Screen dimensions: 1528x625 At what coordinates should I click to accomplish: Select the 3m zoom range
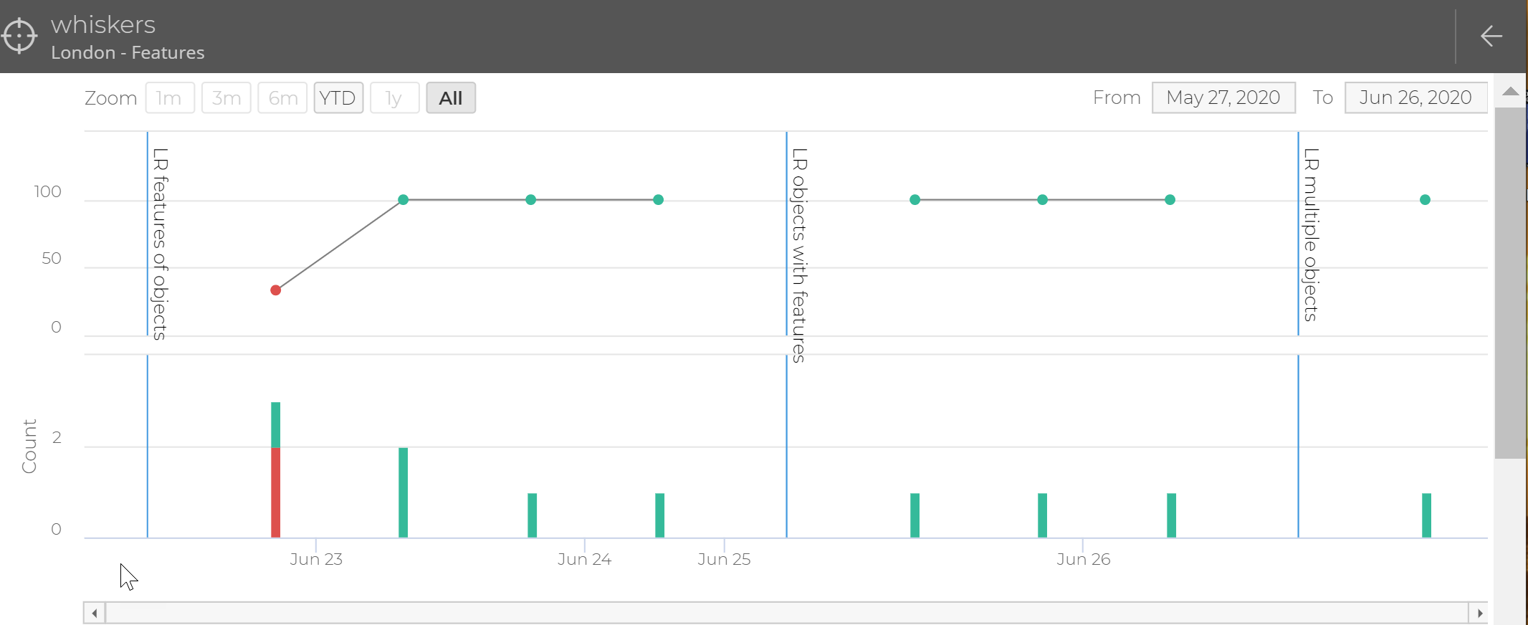pyautogui.click(x=226, y=98)
